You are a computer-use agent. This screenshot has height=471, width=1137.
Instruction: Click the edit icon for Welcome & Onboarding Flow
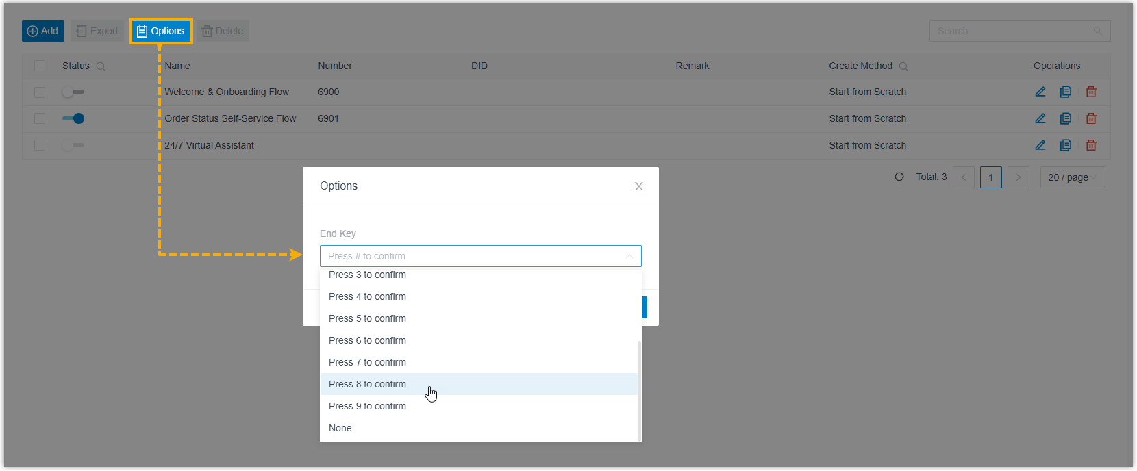tap(1040, 92)
